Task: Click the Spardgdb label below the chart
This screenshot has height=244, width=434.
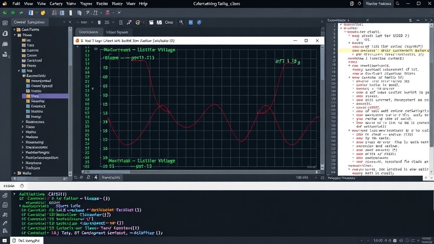Action: click(111, 177)
